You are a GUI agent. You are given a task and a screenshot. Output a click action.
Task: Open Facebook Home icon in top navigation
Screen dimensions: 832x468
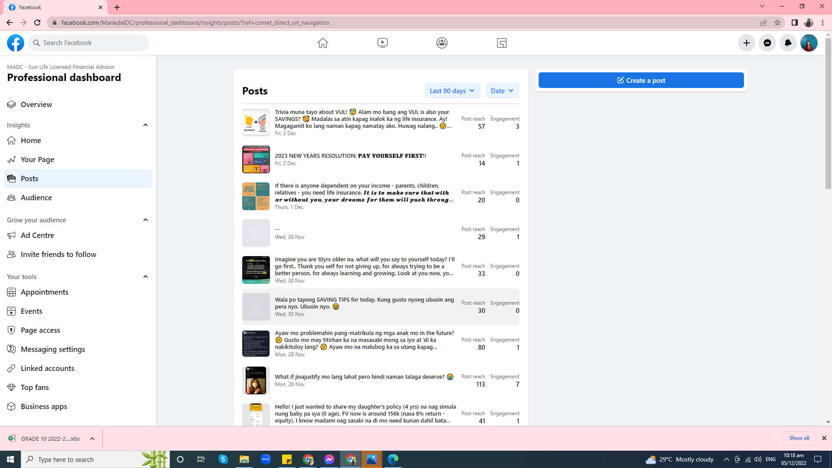coord(322,43)
